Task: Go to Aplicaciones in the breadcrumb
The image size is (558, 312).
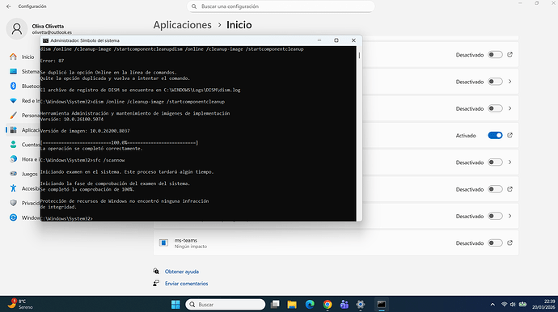Action: click(x=182, y=25)
